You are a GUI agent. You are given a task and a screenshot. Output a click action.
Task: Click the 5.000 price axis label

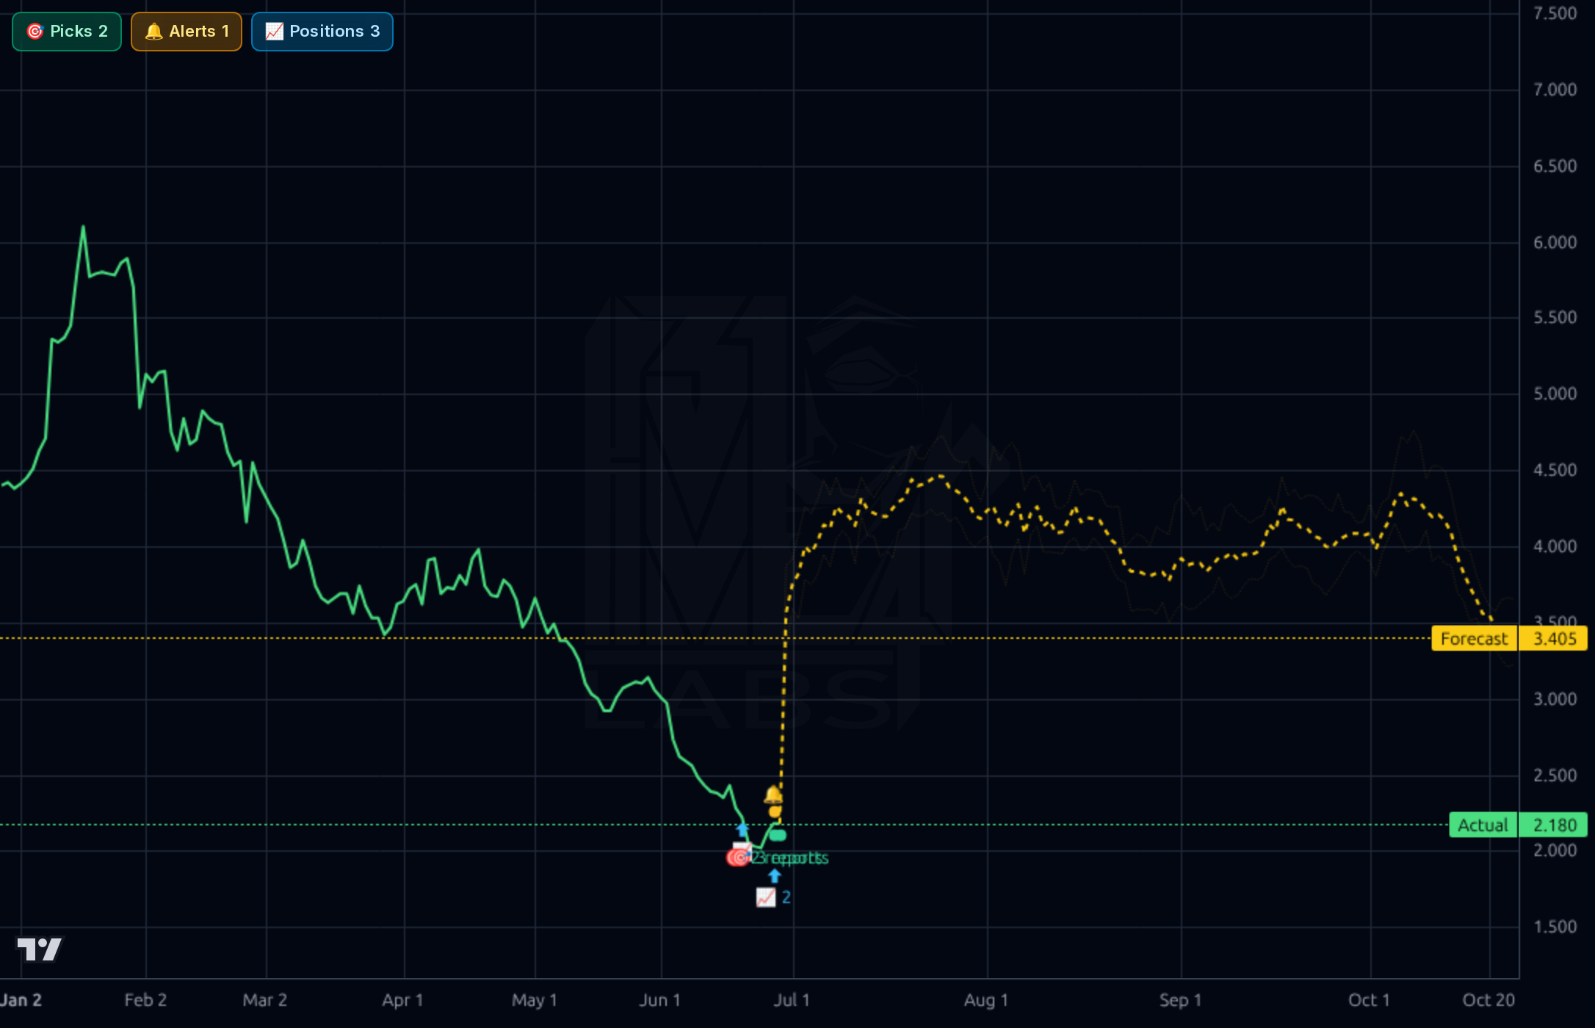pyautogui.click(x=1555, y=394)
